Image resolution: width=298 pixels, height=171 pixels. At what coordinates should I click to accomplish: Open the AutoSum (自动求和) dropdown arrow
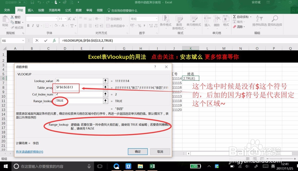tap(251, 17)
